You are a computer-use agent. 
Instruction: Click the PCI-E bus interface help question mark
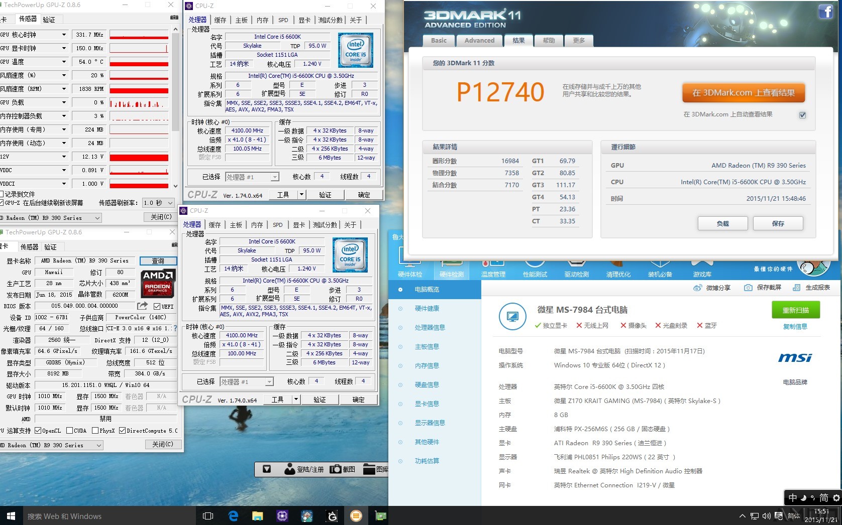[x=175, y=328]
